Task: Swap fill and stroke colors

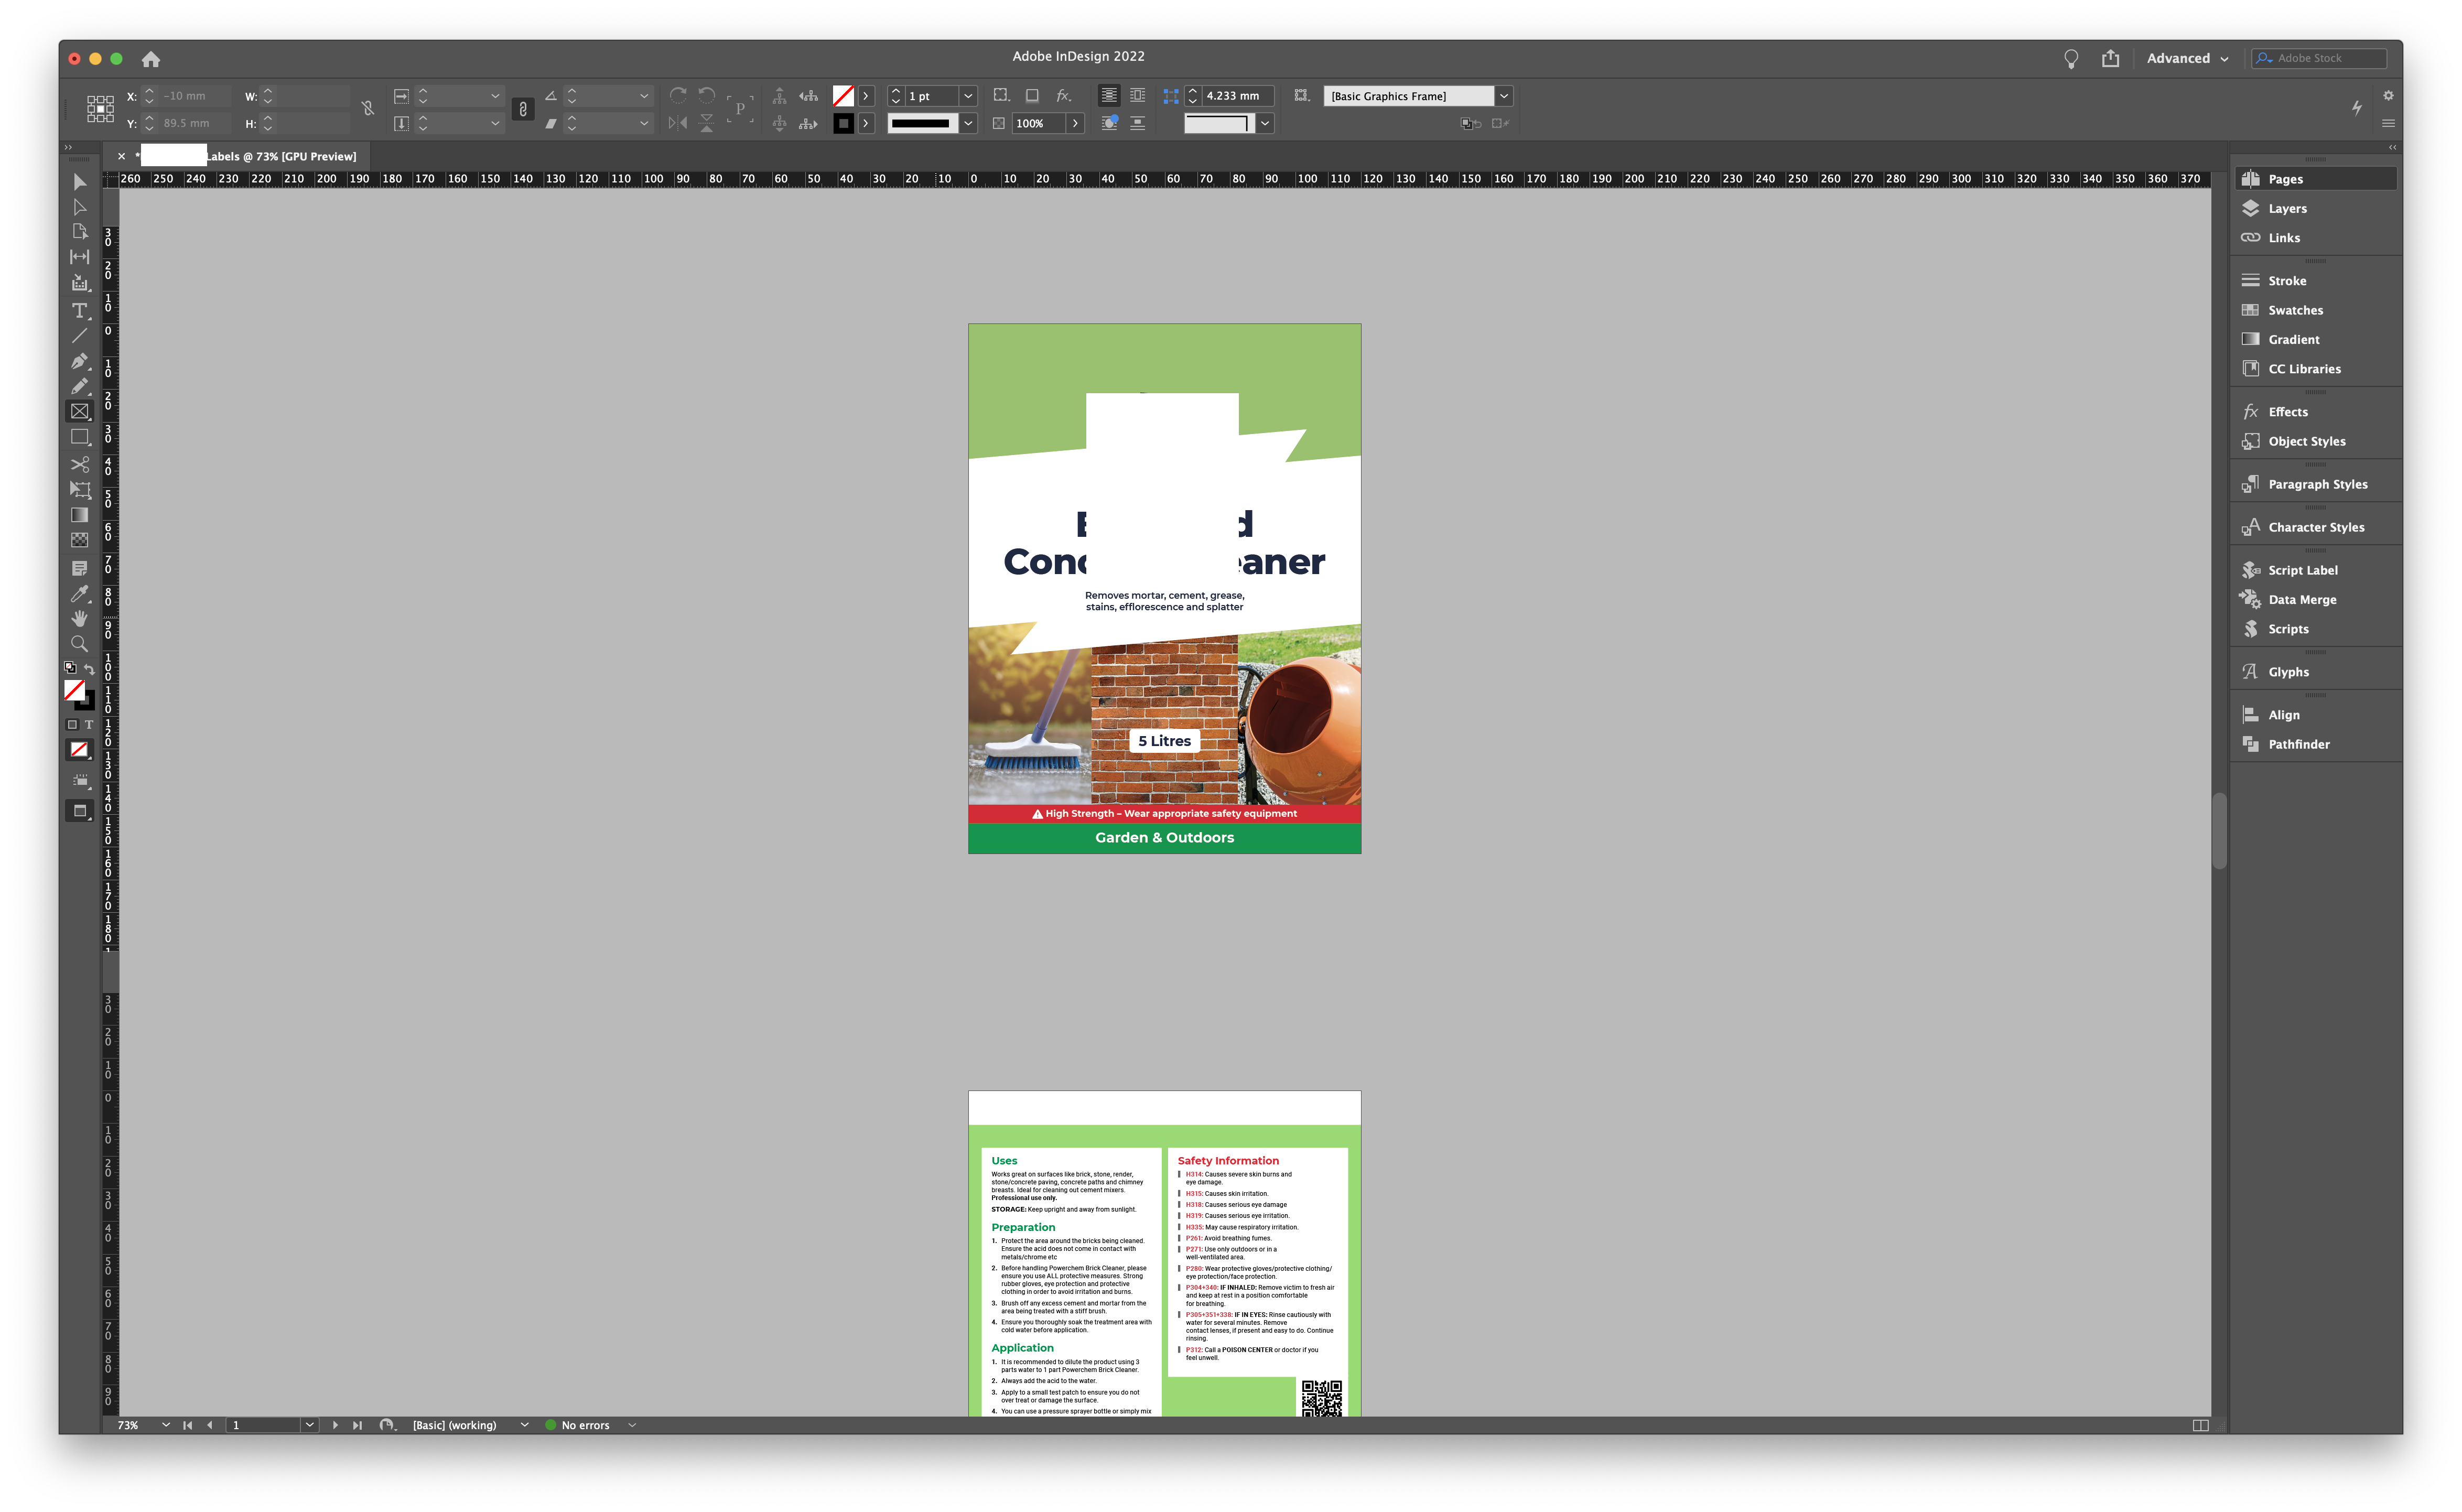Action: coord(91,668)
